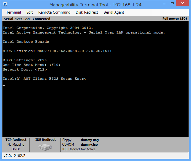Screen dimensions: 191x161
Task: Open the Disk Redirect menu
Action: point(87,12)
